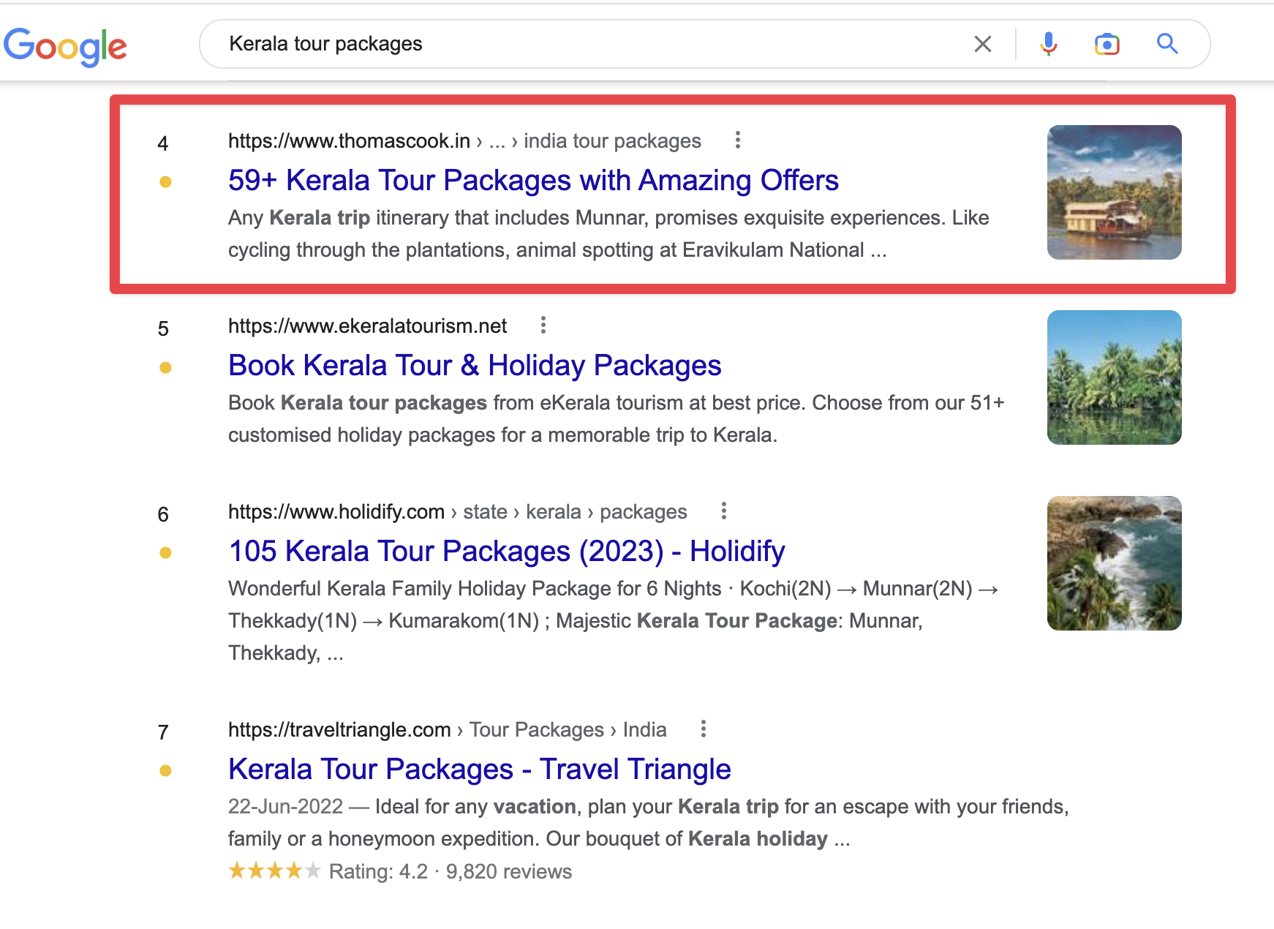Click the magnifying glass search button

pos(1166,44)
